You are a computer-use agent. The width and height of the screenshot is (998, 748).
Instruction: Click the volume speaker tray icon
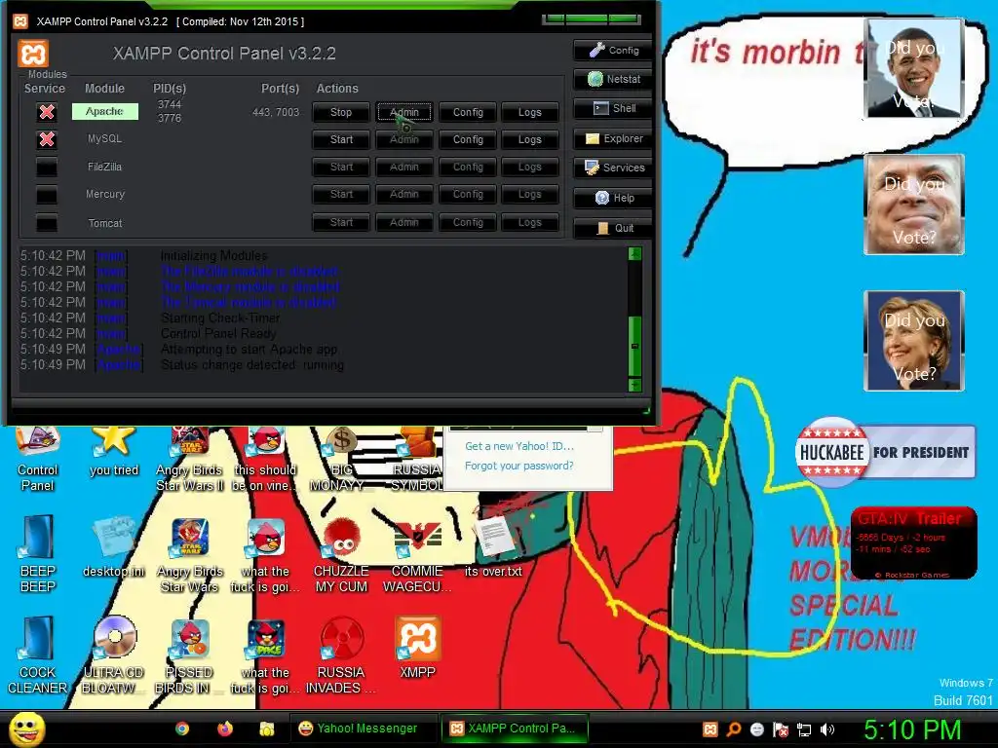tap(827, 729)
